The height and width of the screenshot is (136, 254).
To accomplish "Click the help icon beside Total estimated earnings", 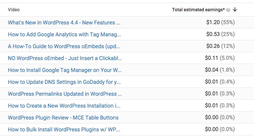I will coord(228,10).
